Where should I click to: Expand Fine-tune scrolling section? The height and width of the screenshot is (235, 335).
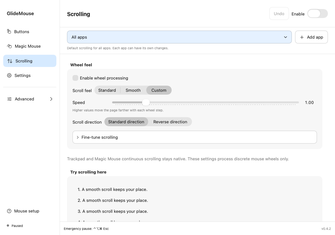click(195, 137)
